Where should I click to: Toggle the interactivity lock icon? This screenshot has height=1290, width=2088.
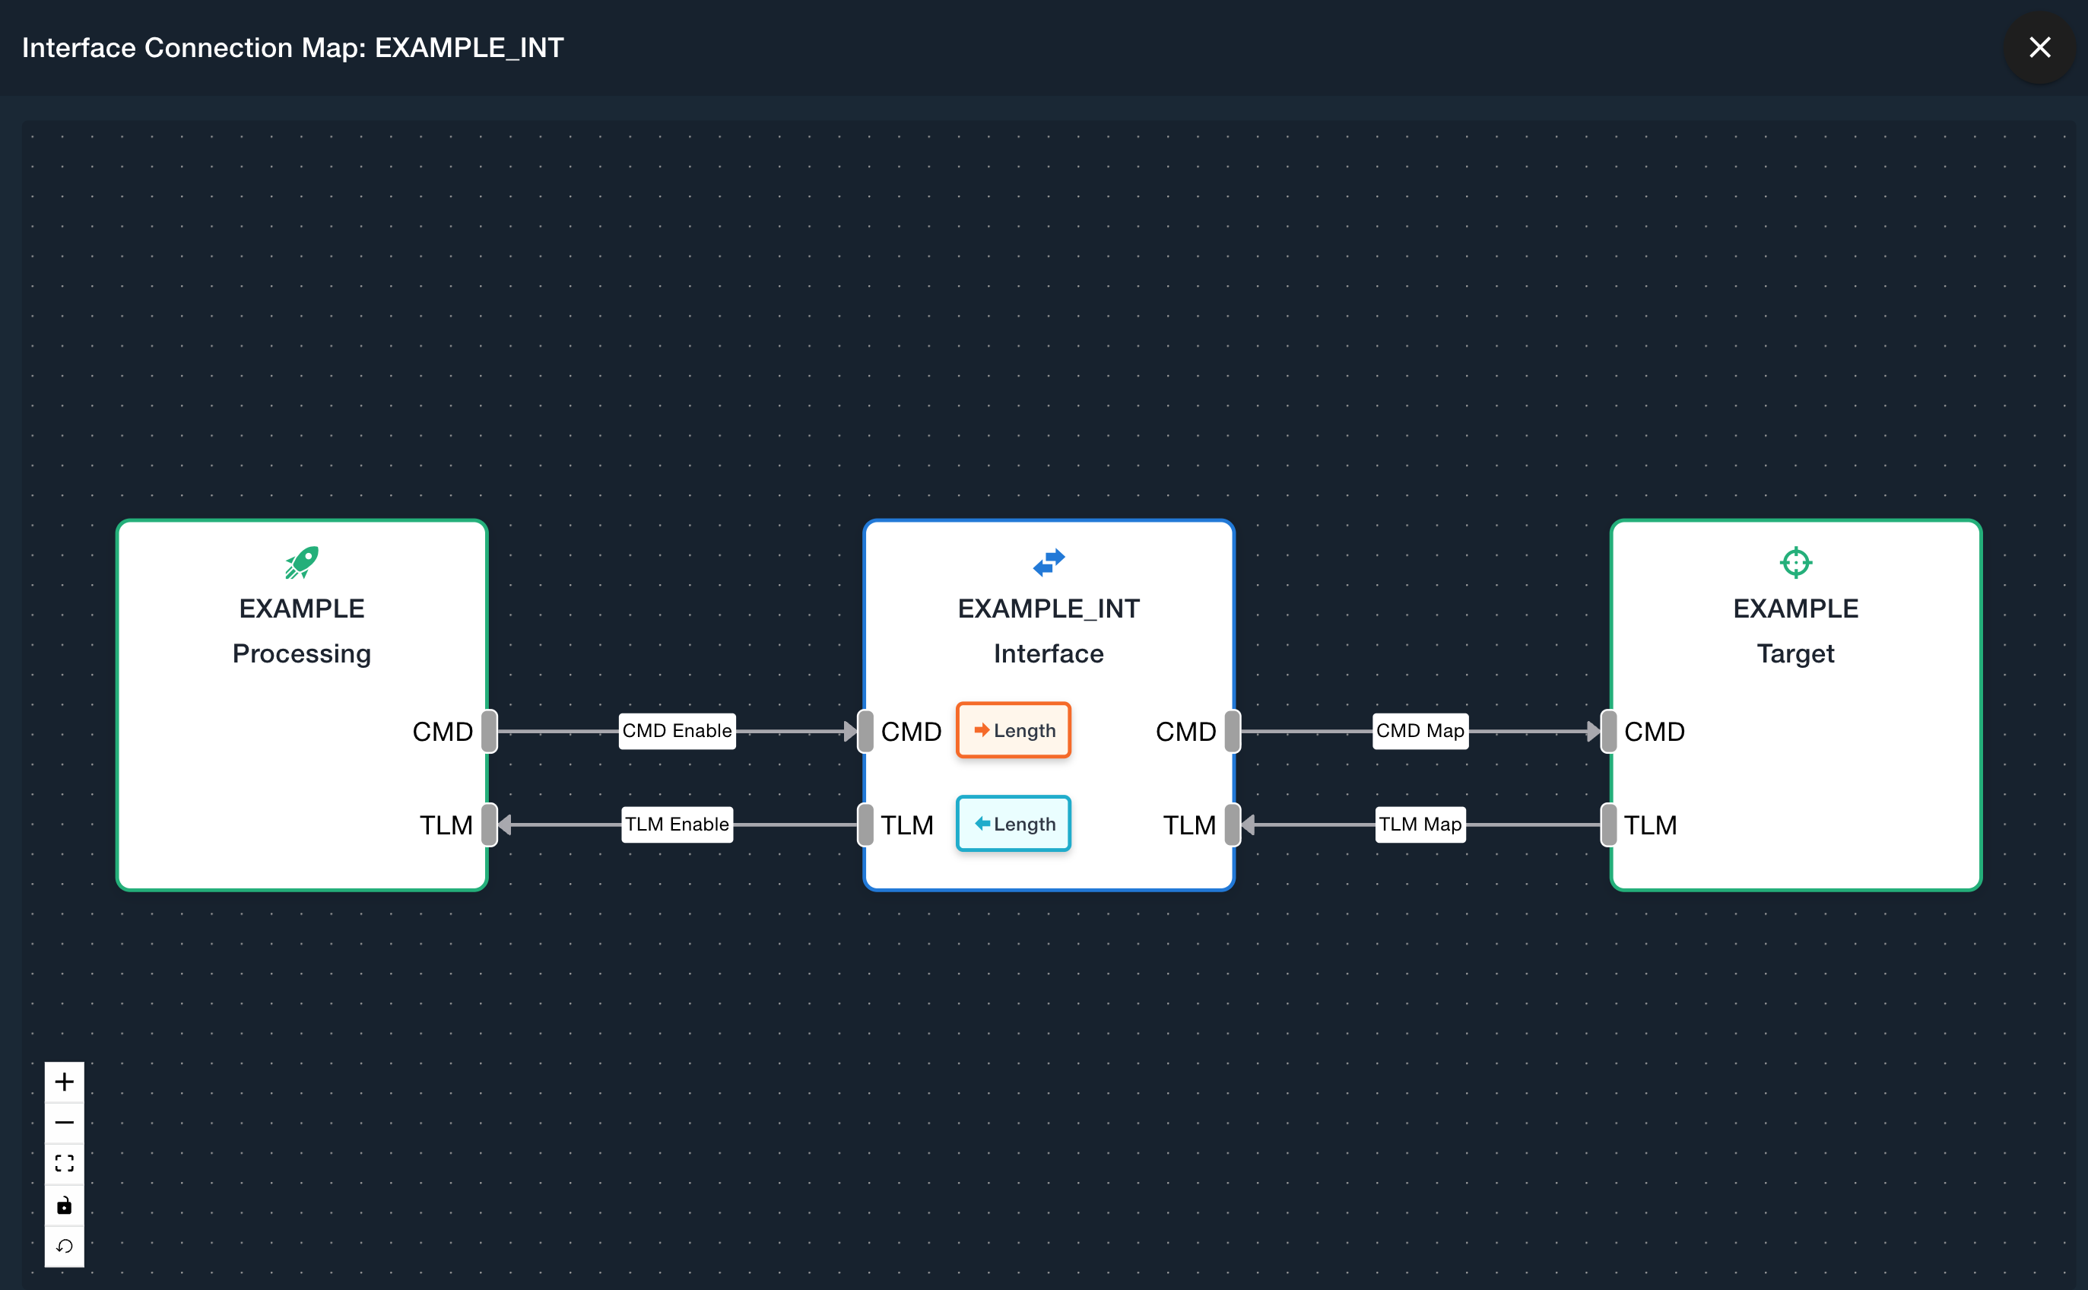(64, 1206)
